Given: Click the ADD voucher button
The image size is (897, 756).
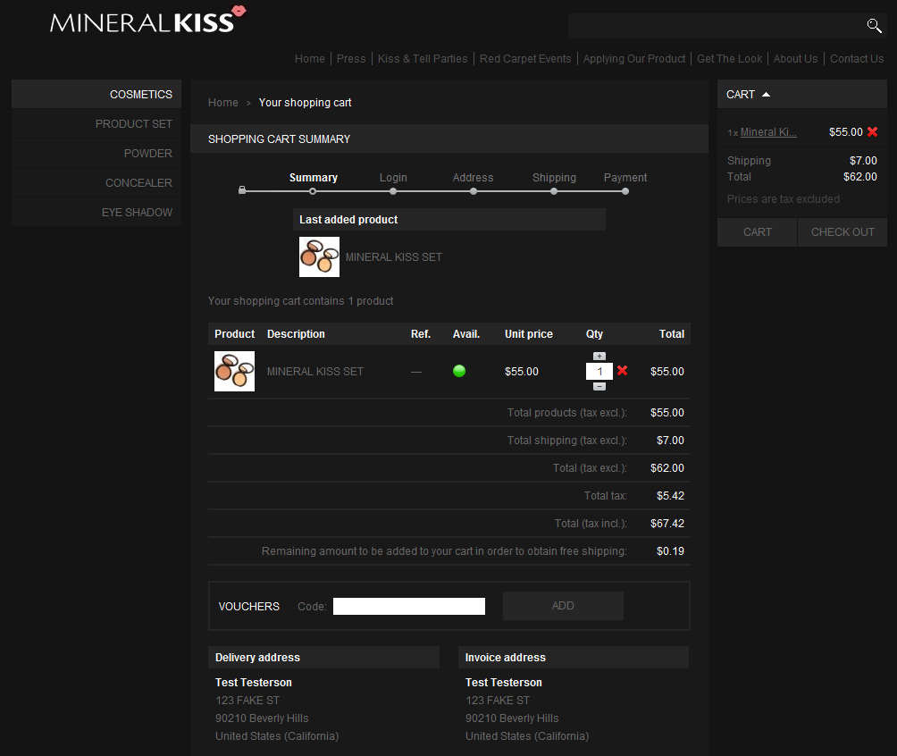Looking at the screenshot, I should (563, 606).
